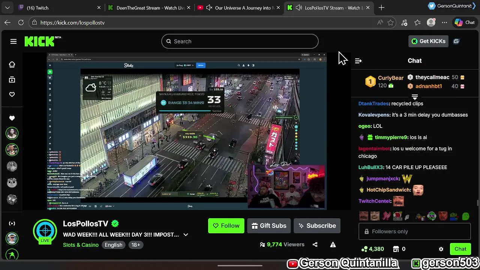
Task: Open LosPollosTV channel avatar
Action: coord(45,231)
